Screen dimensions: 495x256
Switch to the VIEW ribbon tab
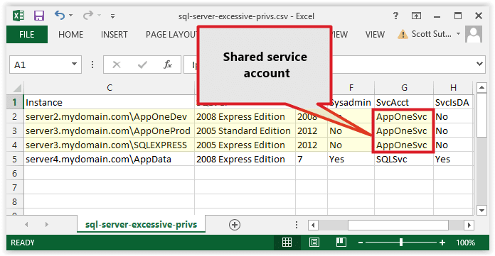pos(375,34)
